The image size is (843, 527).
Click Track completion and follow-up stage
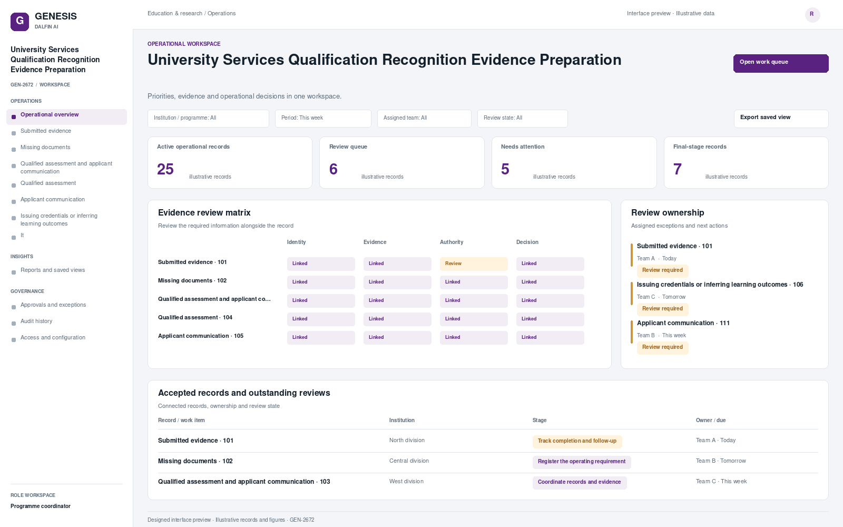(577, 441)
